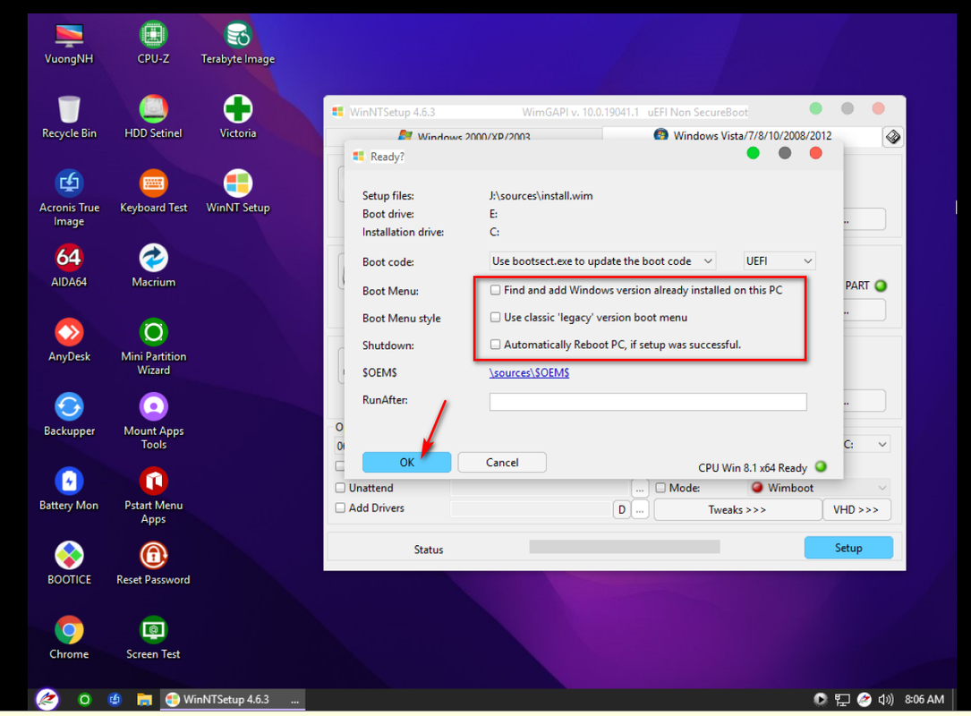Click the WinNTSetup 4.6.3 taskbar item
971x716 pixels.
[232, 699]
